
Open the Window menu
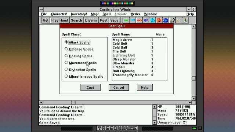(150, 14)
